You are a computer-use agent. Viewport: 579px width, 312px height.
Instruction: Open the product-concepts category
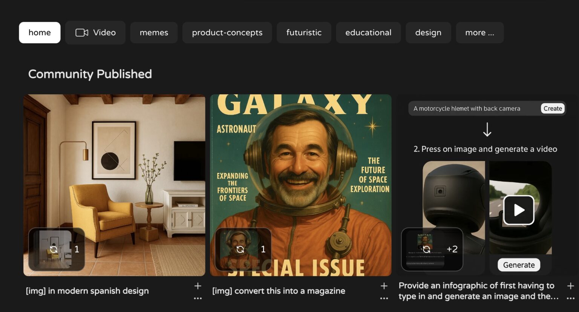coord(227,32)
